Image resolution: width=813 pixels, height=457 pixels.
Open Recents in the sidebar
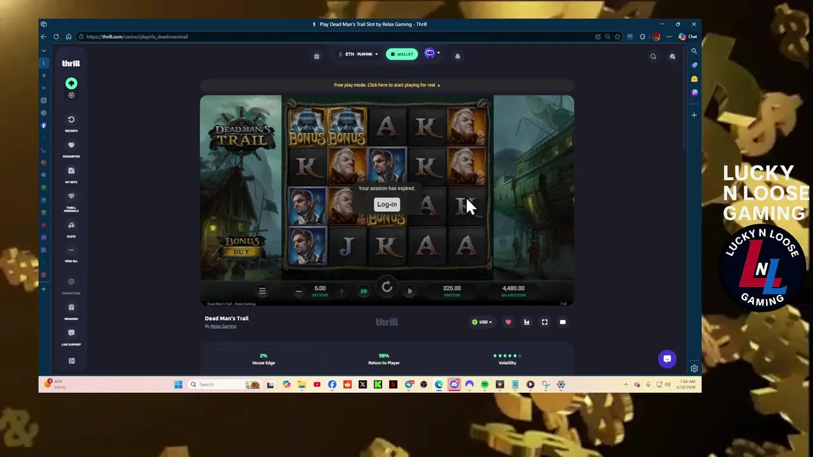coord(71,123)
